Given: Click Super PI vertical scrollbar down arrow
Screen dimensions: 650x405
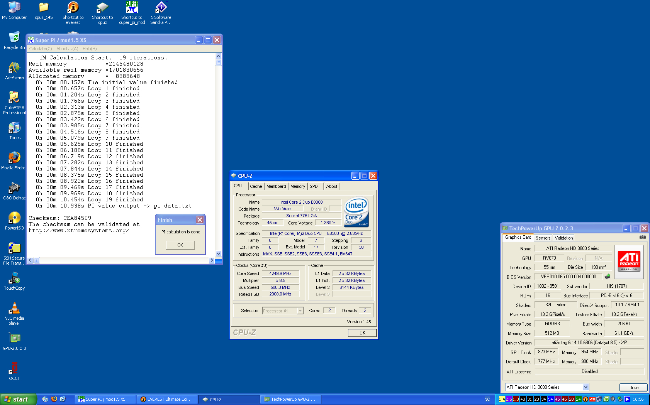Looking at the screenshot, I should (x=219, y=253).
